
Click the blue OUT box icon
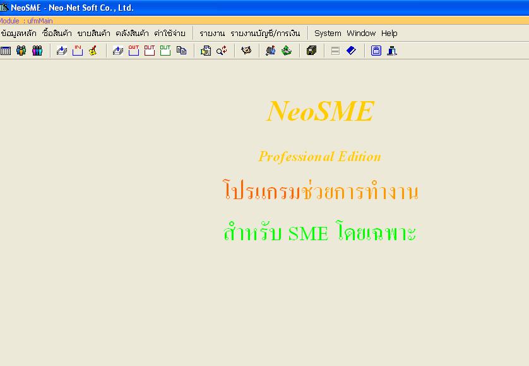134,51
